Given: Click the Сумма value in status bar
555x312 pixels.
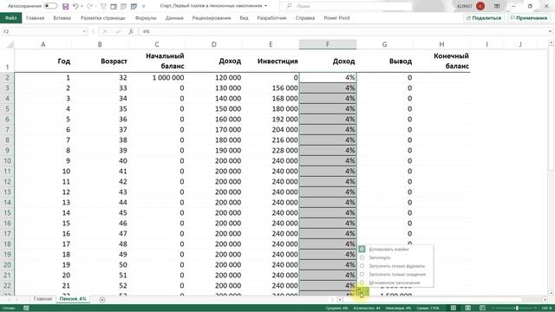Looking at the screenshot, I should point(428,309).
